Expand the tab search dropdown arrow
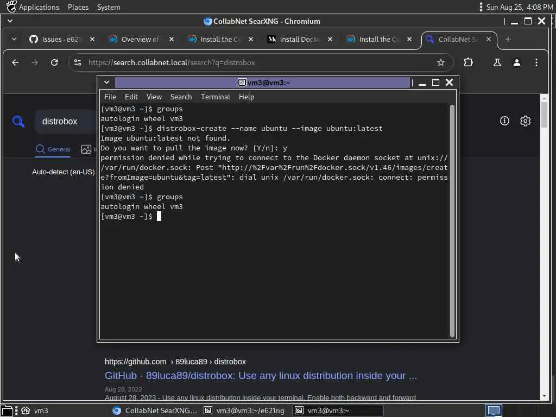Viewport: 556px width, 417px height. point(14,39)
